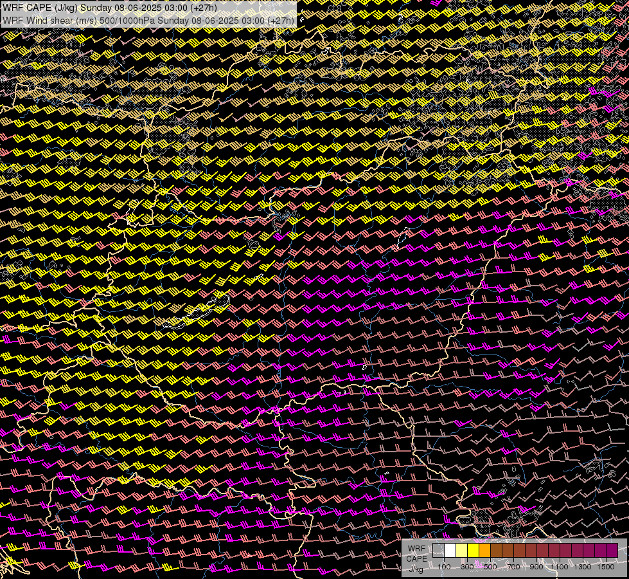Select the bright yellow CAPE legend swatch

(474, 551)
